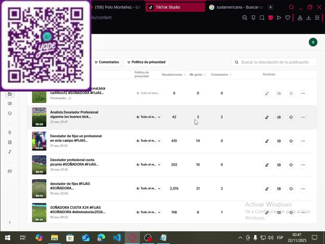Click the heart bookmark icon in browser toolbar
Image resolution: width=325 pixels, height=244 pixels.
pyautogui.click(x=288, y=18)
